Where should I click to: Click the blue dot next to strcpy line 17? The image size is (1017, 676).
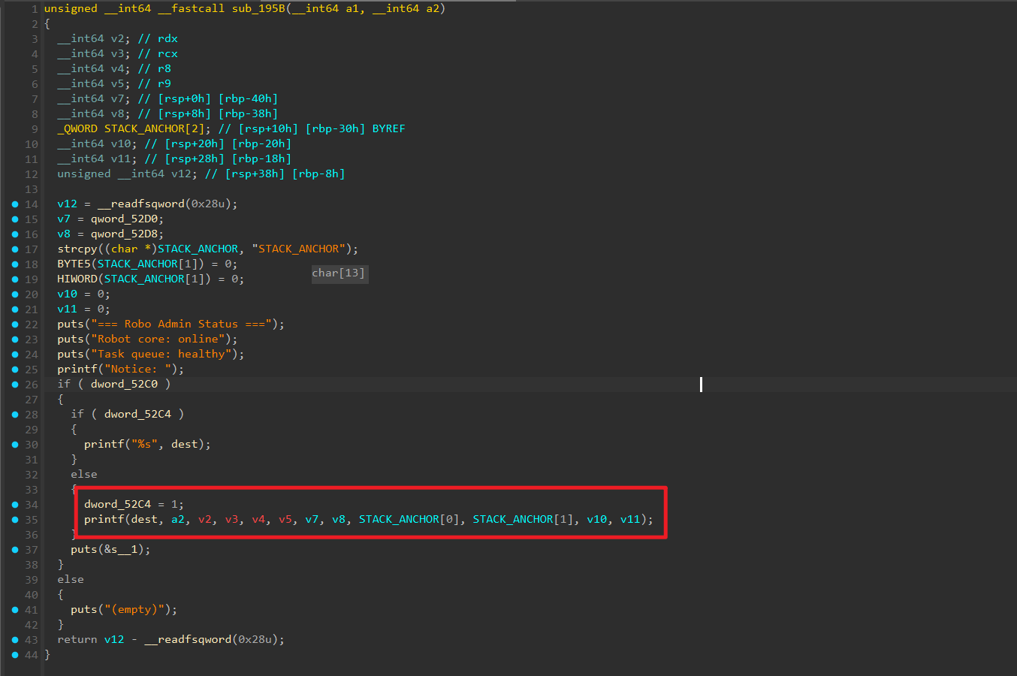pyautogui.click(x=14, y=249)
